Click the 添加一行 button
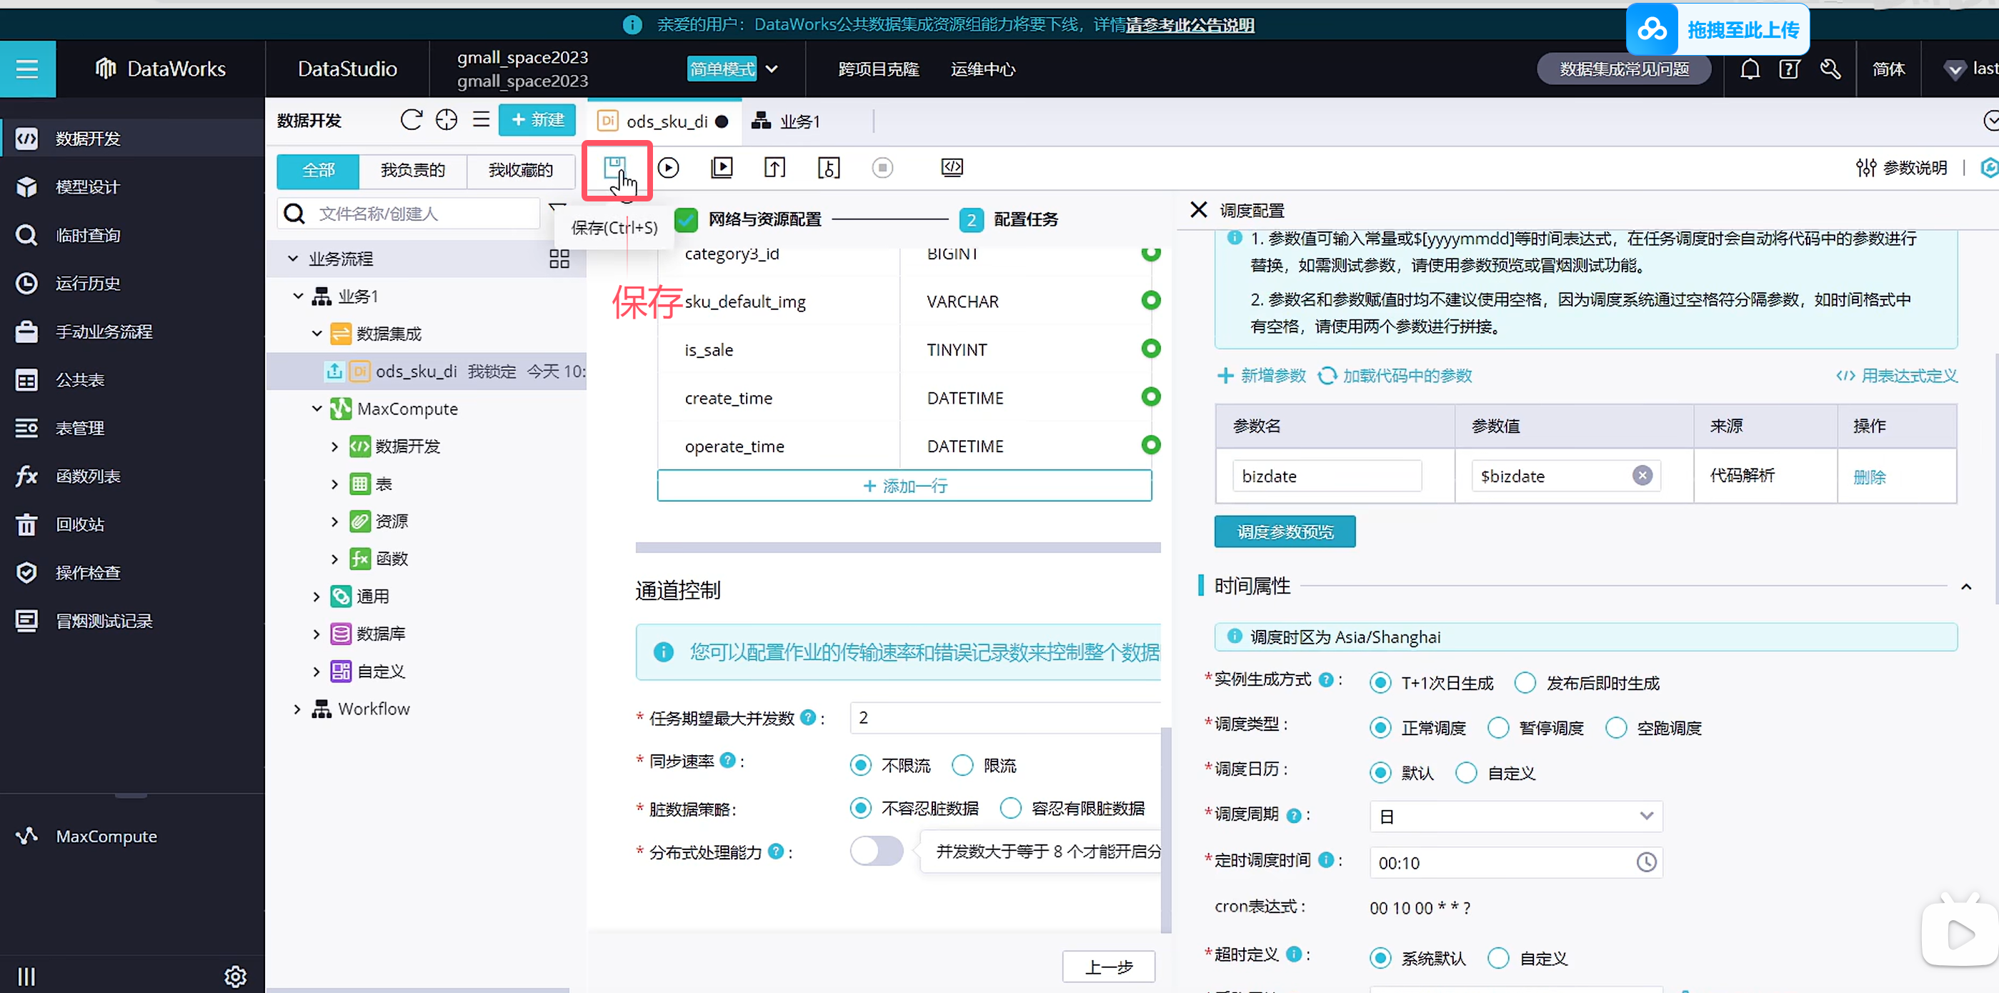The width and height of the screenshot is (1999, 993). click(904, 486)
